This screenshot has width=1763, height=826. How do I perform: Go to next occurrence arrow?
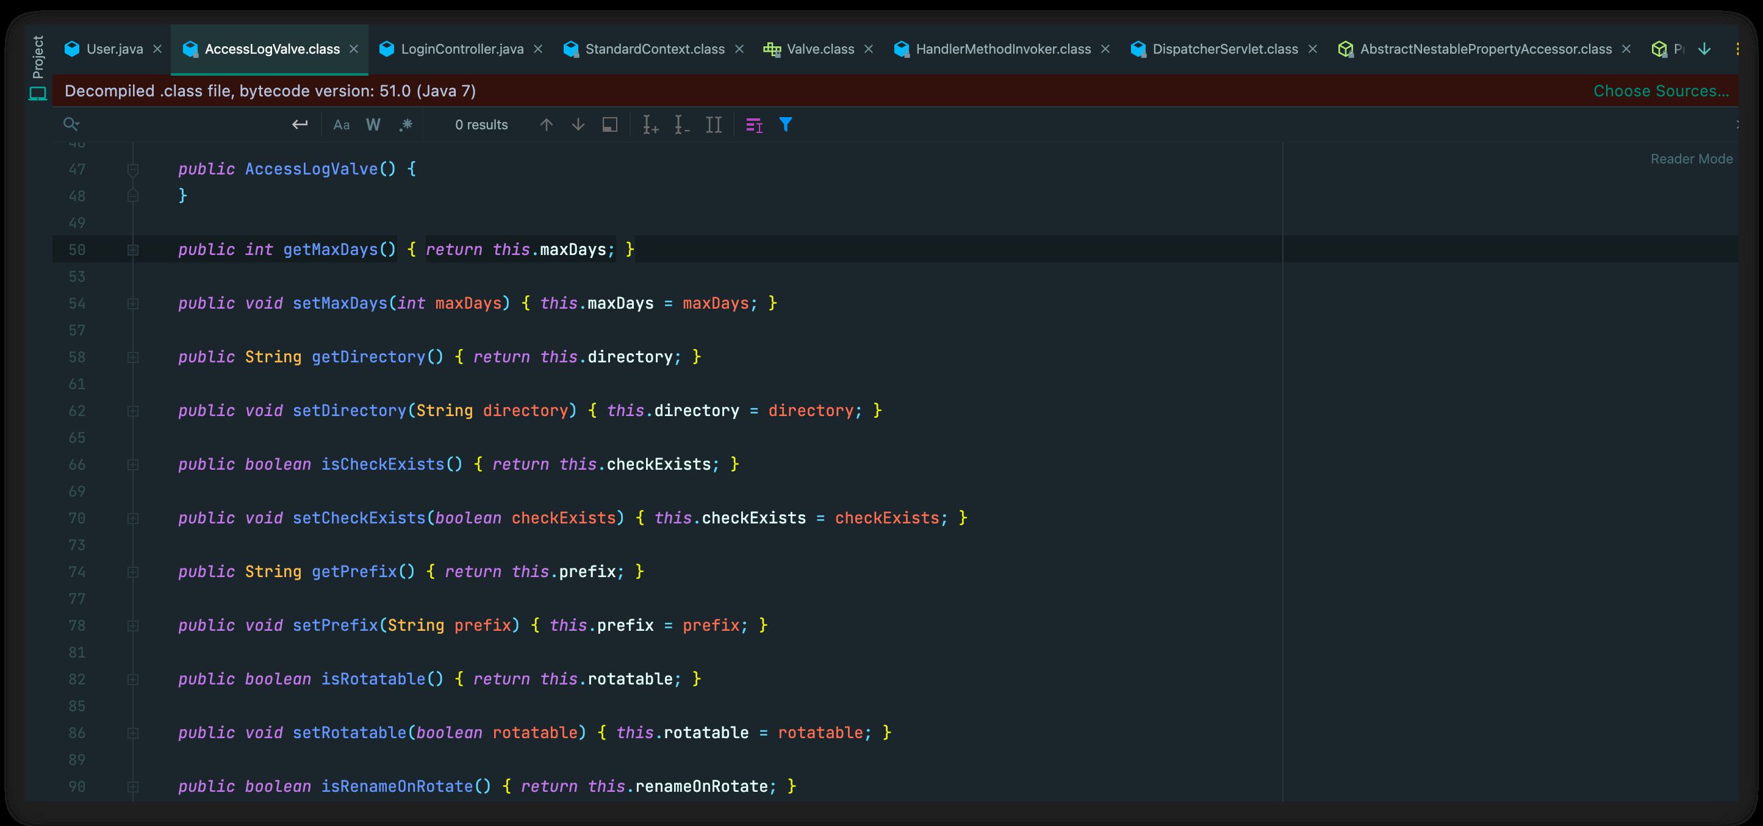point(578,124)
